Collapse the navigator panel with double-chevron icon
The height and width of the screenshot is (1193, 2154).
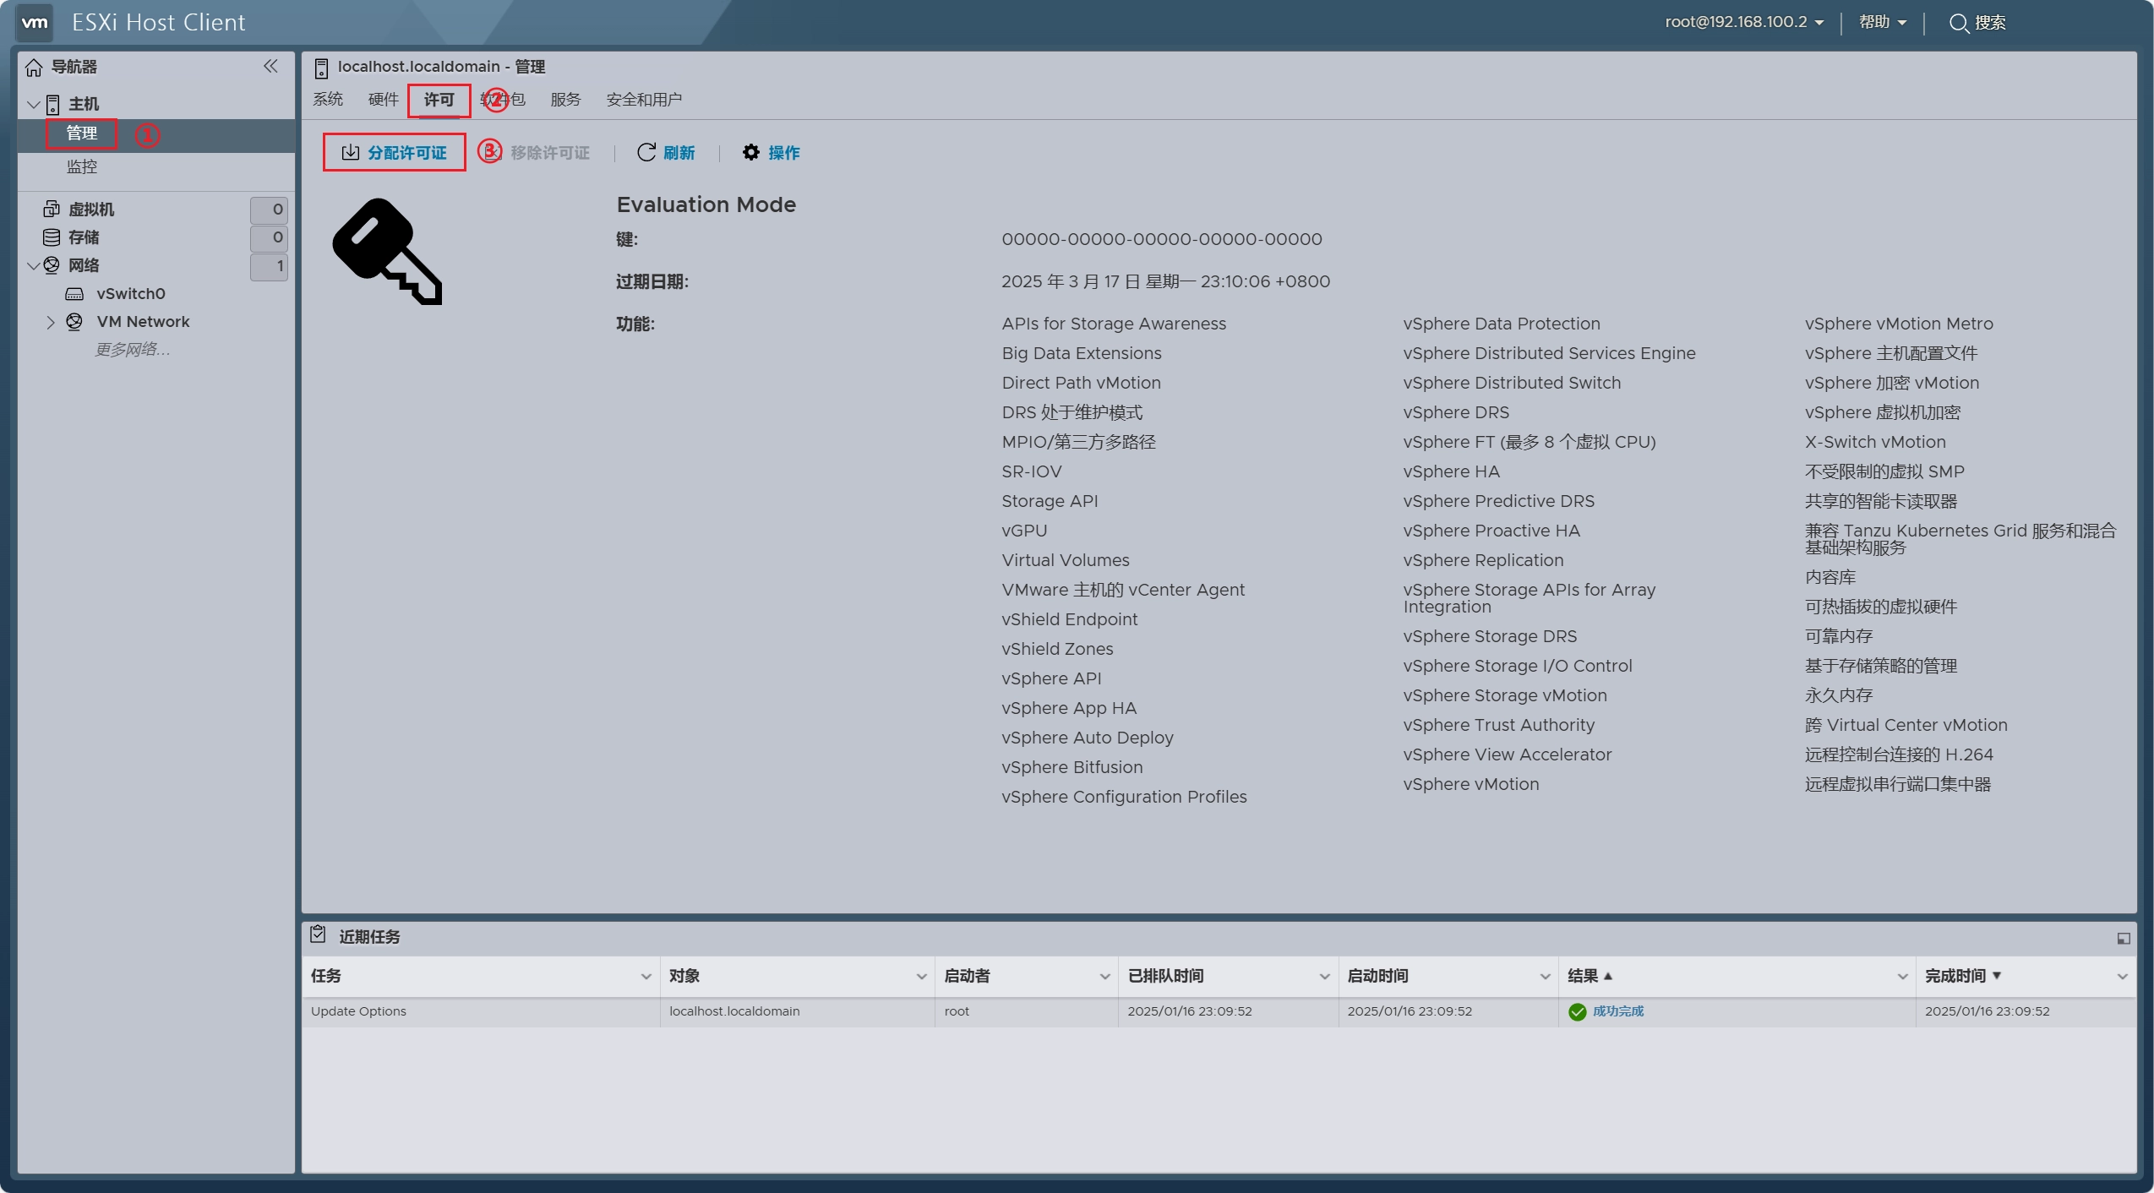[x=270, y=66]
